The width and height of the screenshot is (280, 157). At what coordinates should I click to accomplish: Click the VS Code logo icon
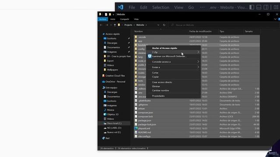[121, 7]
